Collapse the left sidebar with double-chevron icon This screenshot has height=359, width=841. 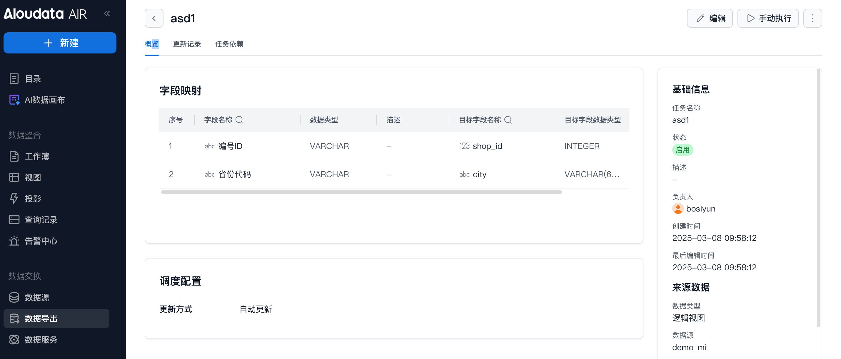tap(107, 14)
